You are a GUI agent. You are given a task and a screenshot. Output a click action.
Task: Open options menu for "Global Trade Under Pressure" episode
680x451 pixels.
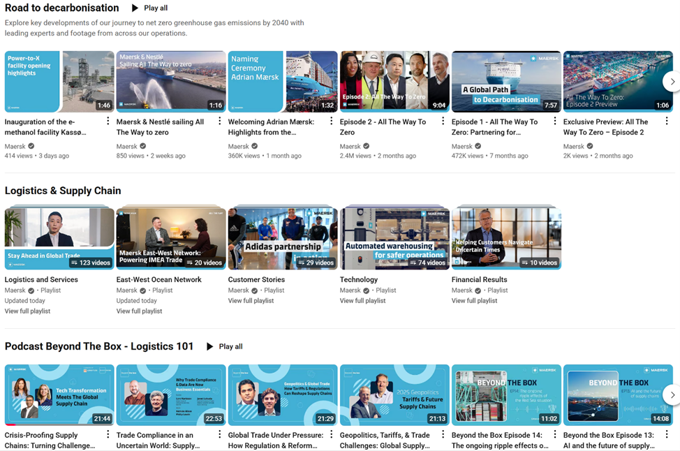[333, 436]
